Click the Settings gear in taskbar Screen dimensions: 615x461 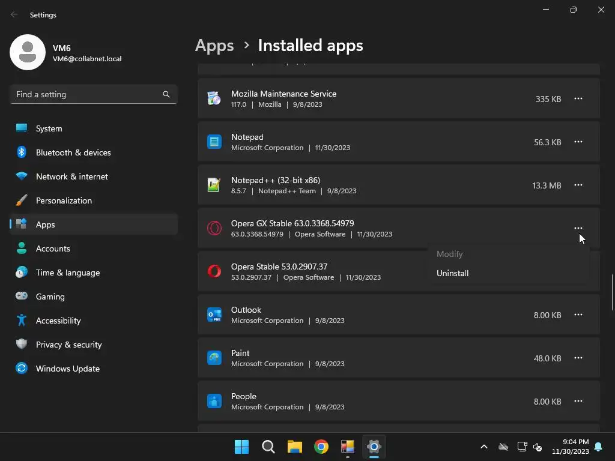[374, 447]
